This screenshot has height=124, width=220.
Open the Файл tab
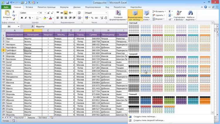(6, 7)
